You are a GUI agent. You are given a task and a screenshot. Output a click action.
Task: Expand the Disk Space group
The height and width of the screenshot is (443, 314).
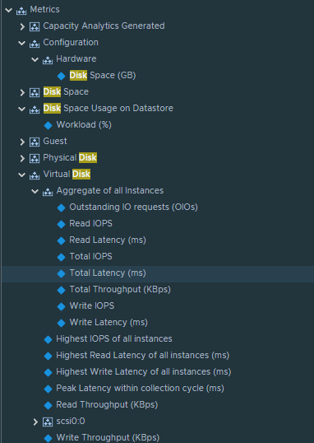[x=22, y=93]
